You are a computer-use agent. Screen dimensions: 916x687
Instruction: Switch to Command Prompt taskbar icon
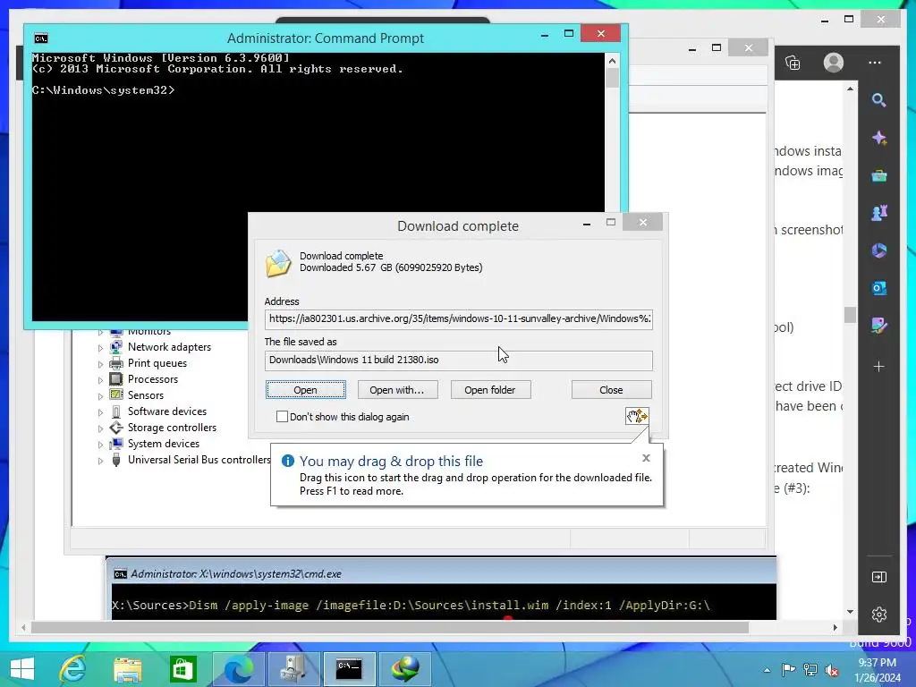pos(349,669)
